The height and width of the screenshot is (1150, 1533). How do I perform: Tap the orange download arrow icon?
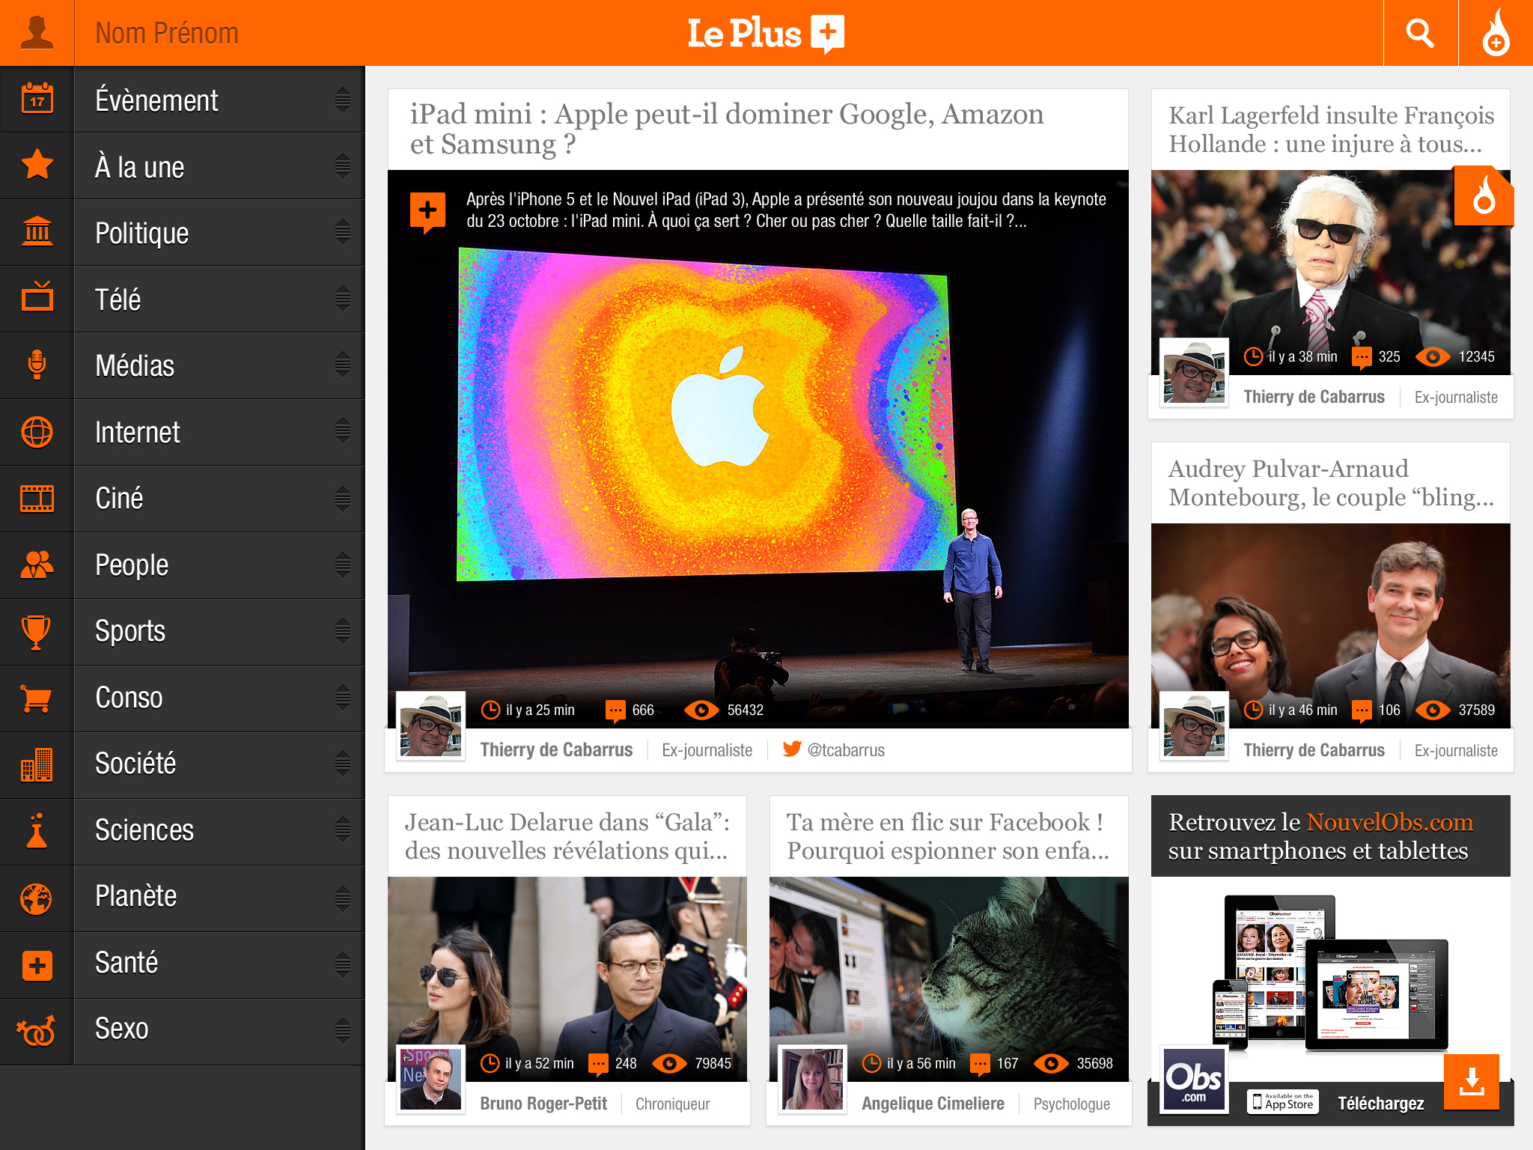(x=1472, y=1082)
